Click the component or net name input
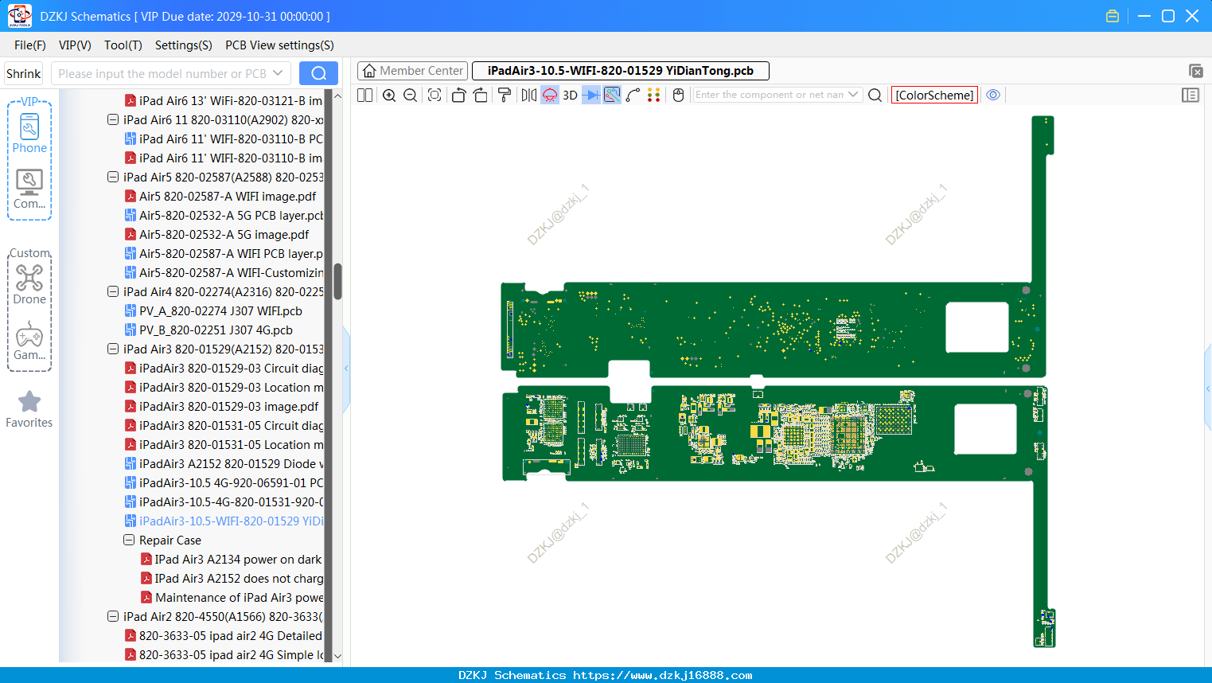 [770, 95]
